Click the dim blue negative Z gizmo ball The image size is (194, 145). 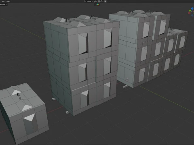pyautogui.click(x=192, y=15)
